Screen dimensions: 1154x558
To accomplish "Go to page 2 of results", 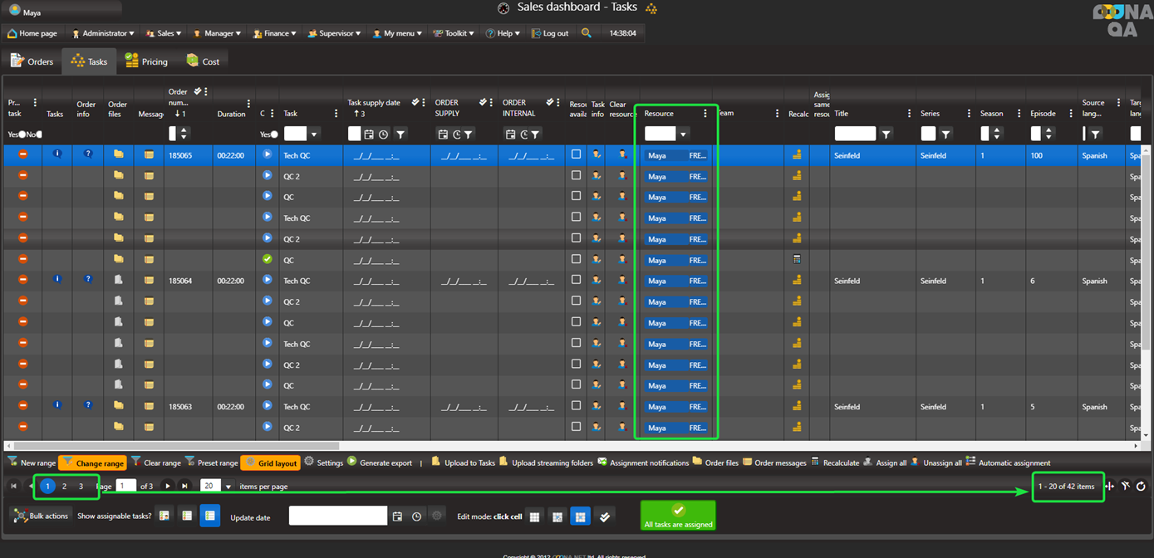I will click(64, 487).
